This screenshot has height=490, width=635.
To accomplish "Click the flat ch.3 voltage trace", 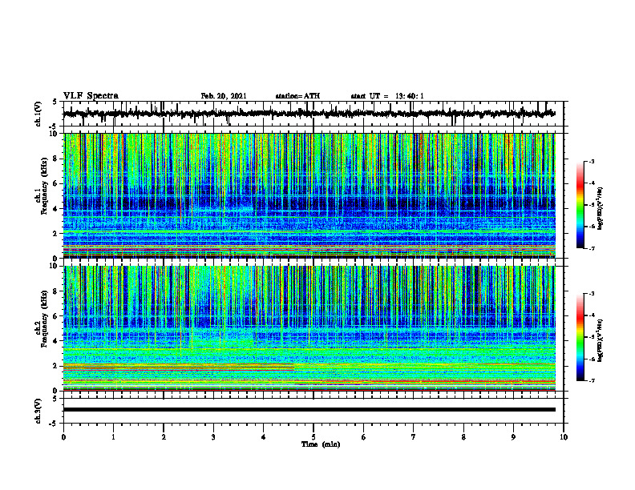I will [309, 410].
